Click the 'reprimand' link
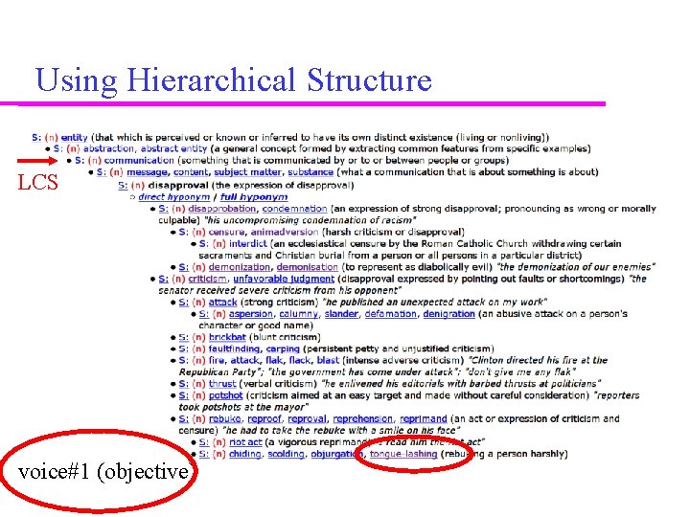 [x=423, y=418]
